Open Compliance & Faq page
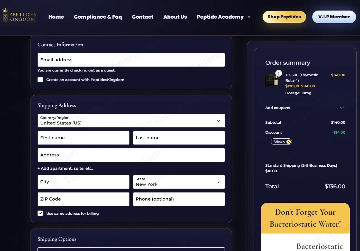 [98, 17]
